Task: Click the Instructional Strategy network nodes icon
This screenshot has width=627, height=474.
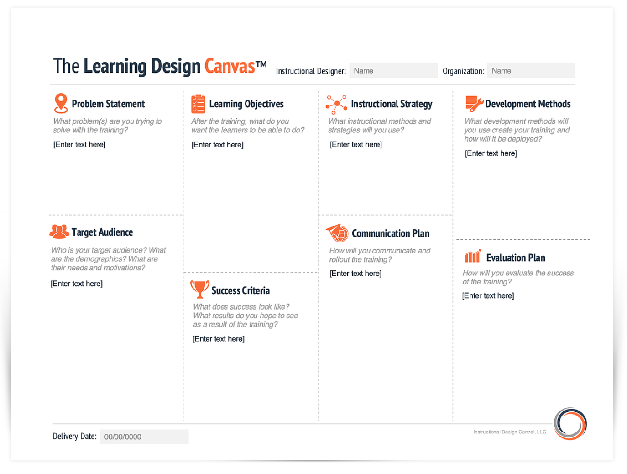Action: (x=336, y=105)
